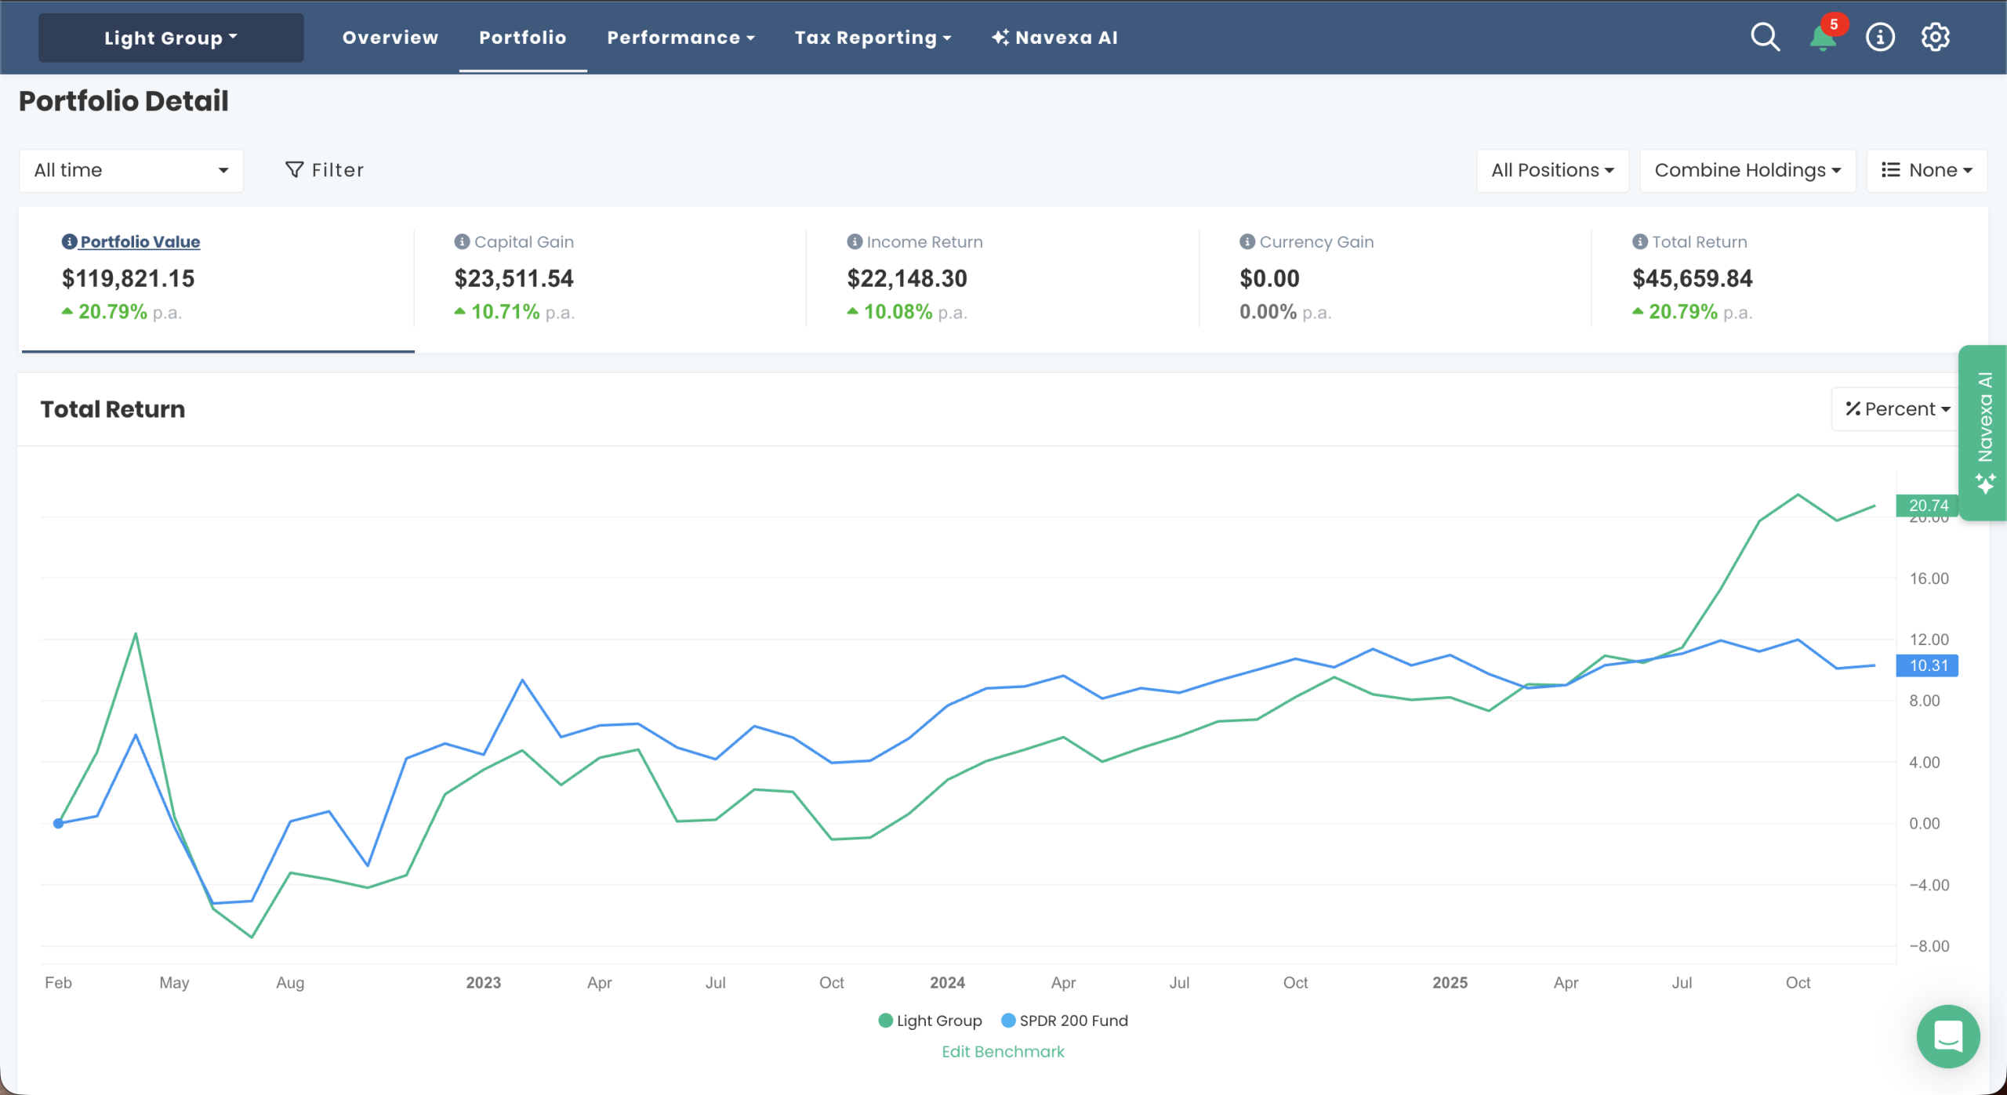Click the Filter button
This screenshot has width=2007, height=1095.
pos(325,170)
